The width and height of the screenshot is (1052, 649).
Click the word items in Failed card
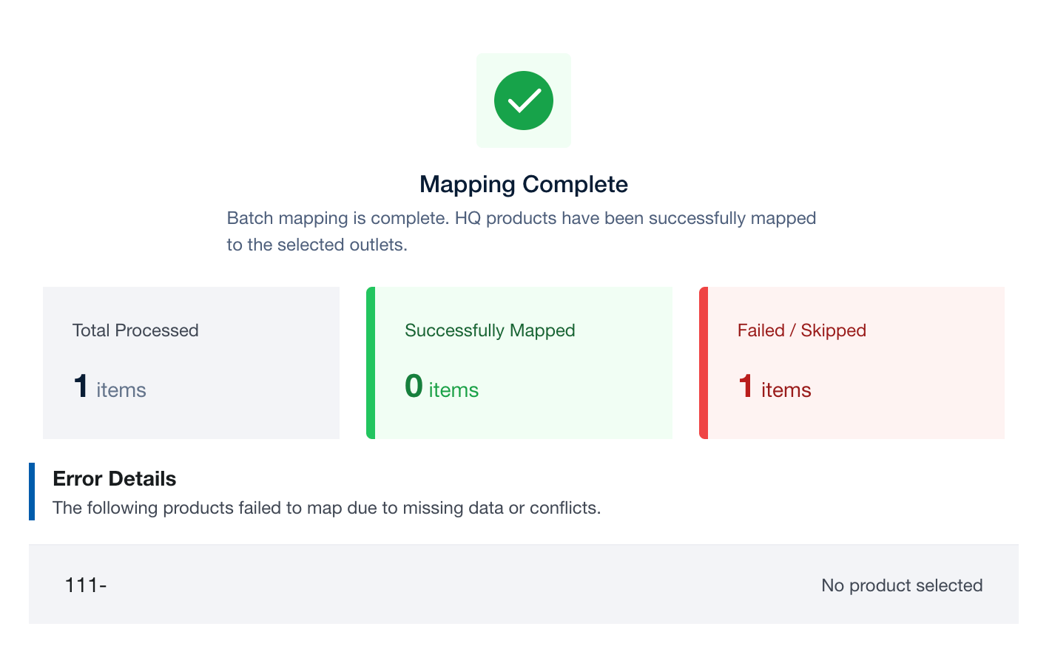click(786, 390)
